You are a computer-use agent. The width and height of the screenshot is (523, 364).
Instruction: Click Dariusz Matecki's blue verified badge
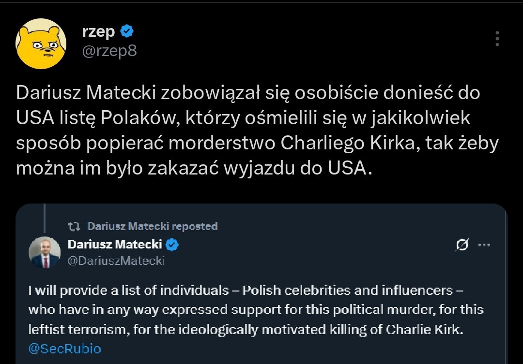pyautogui.click(x=172, y=245)
